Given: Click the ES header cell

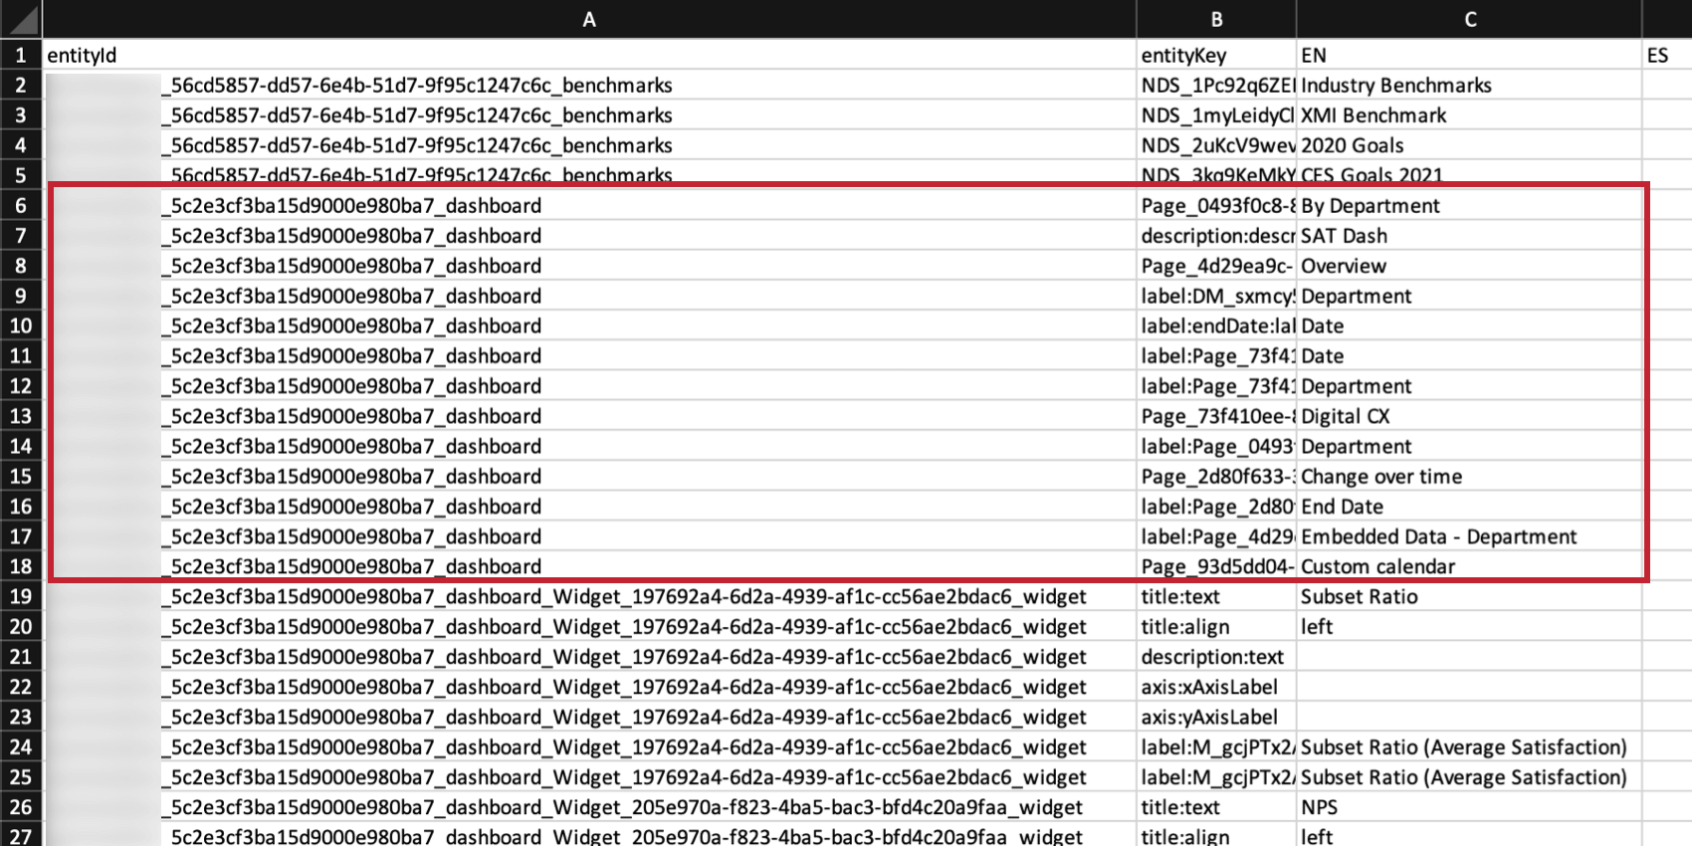Looking at the screenshot, I should click(1667, 55).
